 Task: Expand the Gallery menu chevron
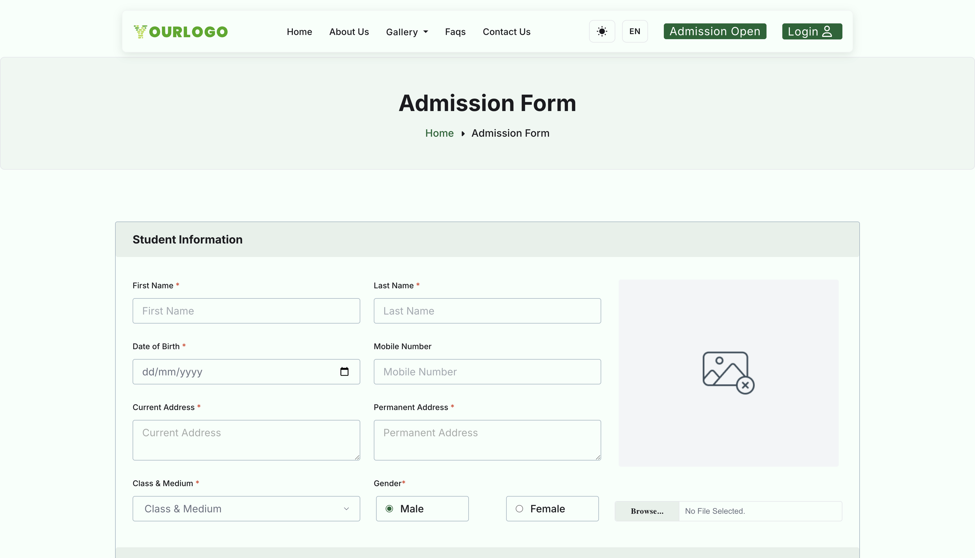pyautogui.click(x=426, y=32)
